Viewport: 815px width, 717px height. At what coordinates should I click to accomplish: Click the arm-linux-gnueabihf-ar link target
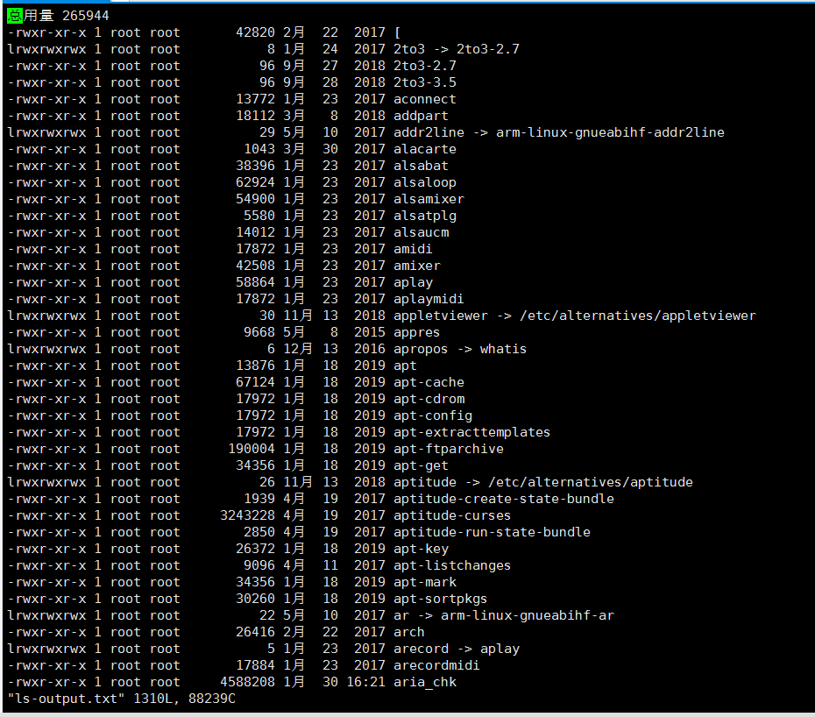pos(528,615)
